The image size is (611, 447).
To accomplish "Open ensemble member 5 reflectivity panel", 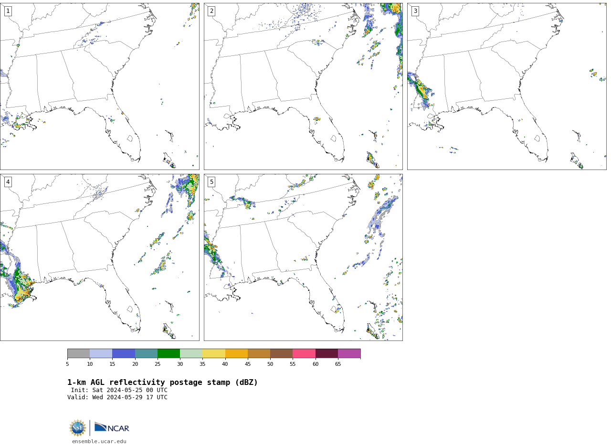I will (303, 257).
